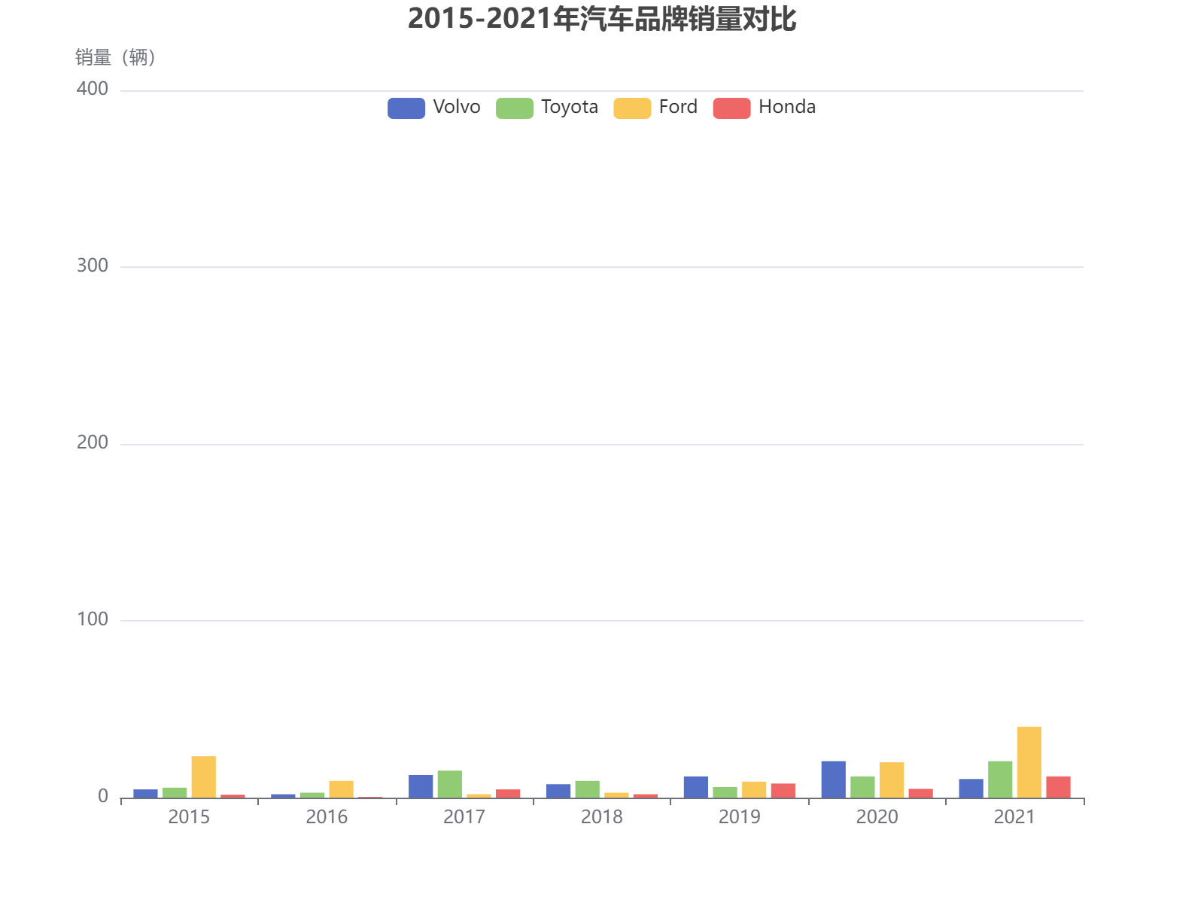Select the Volvo bar for 2018
1204x903 pixels.
[x=557, y=790]
